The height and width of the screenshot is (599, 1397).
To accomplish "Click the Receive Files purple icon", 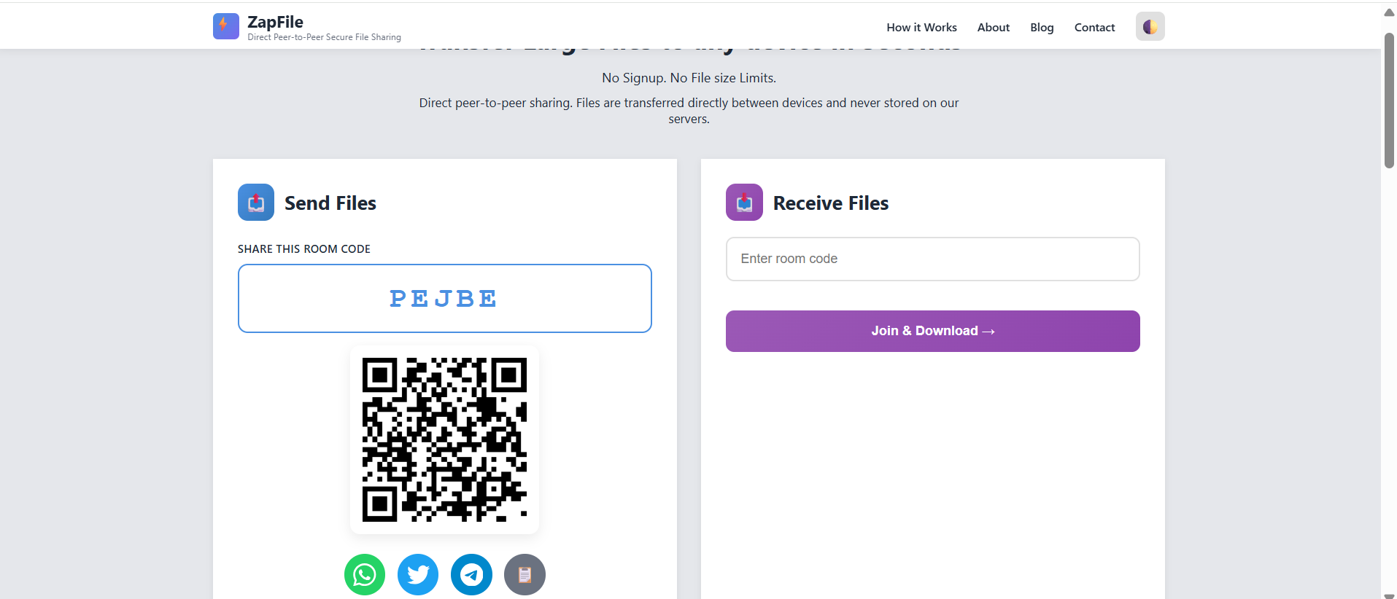I will 744,203.
